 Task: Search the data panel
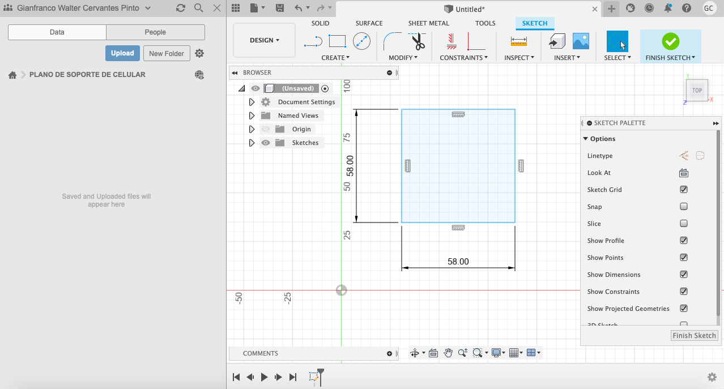[x=198, y=8]
